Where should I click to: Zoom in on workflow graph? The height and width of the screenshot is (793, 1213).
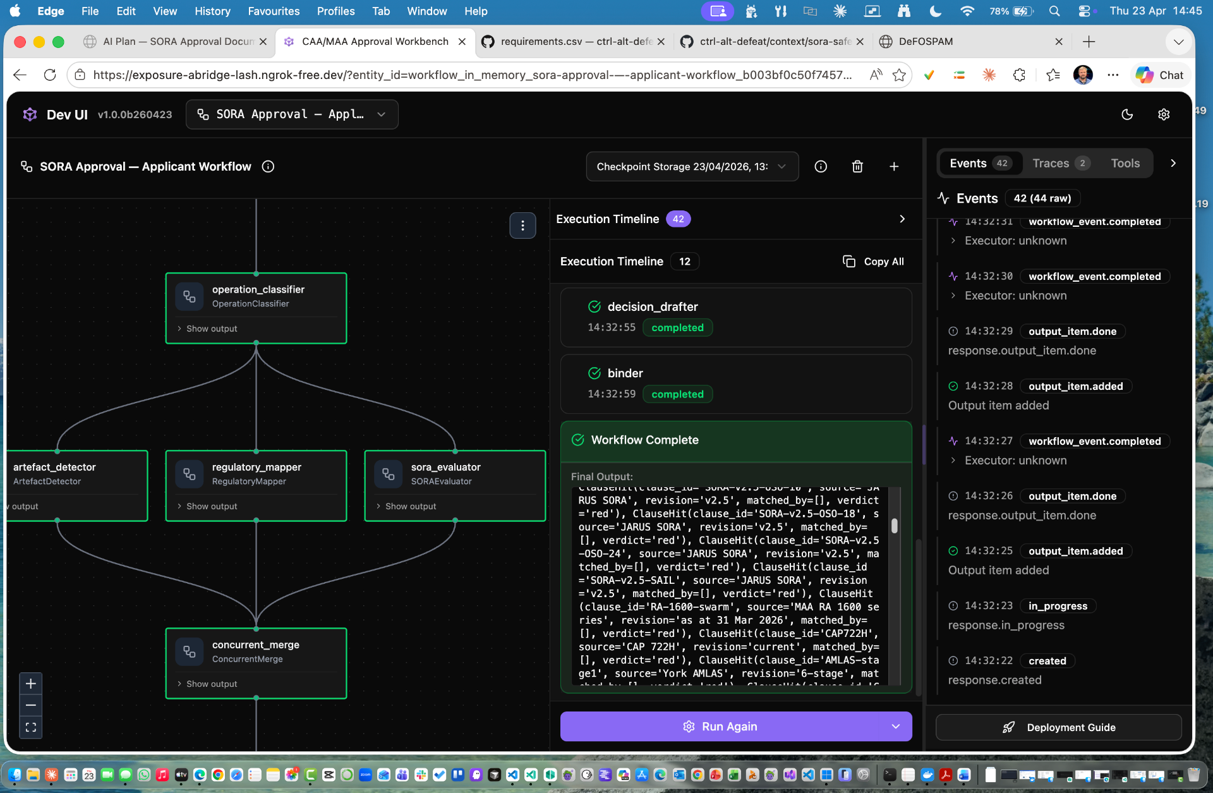pyautogui.click(x=30, y=684)
